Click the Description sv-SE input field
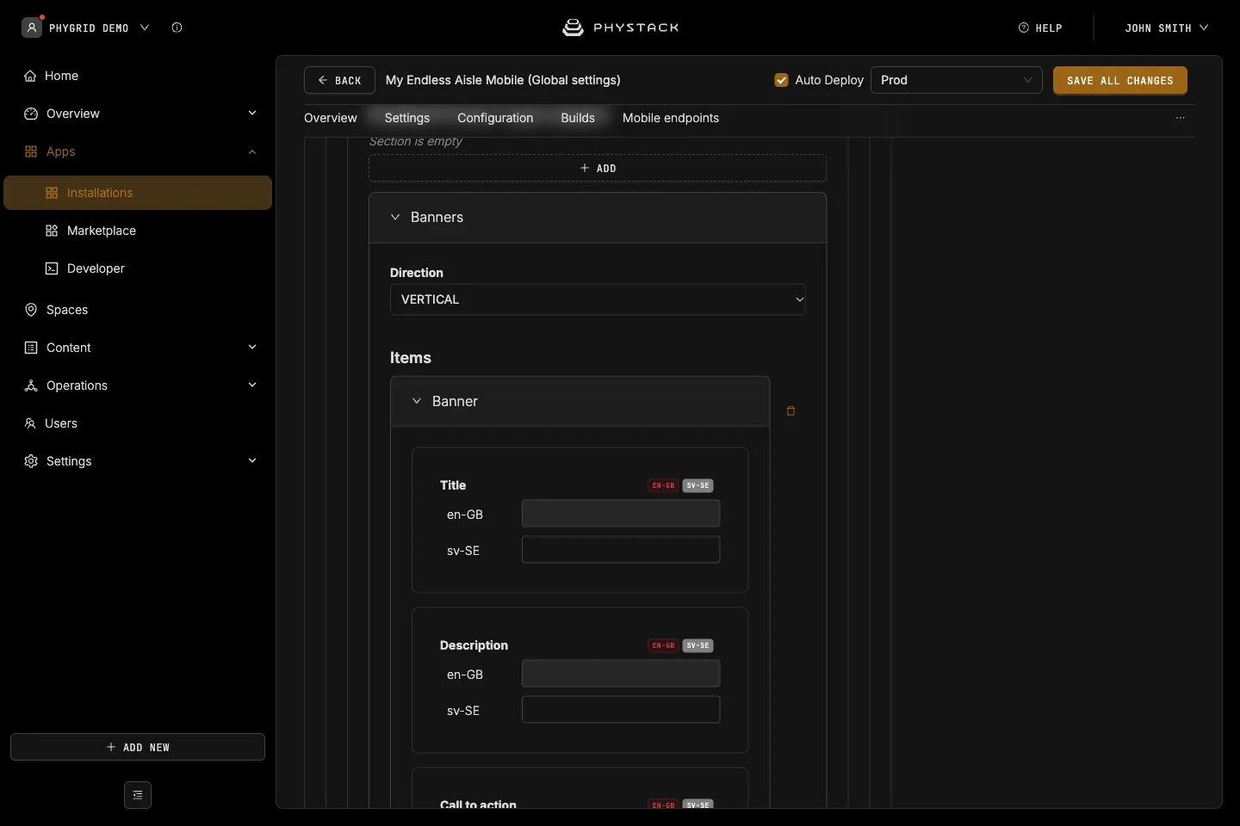 pyautogui.click(x=621, y=710)
